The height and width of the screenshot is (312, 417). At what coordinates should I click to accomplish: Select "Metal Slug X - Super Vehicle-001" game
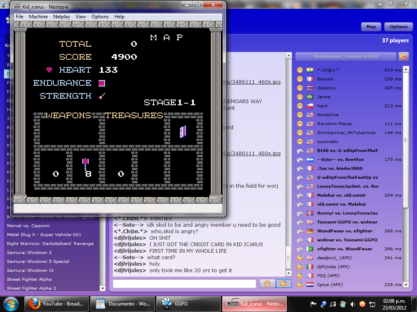[x=44, y=235]
